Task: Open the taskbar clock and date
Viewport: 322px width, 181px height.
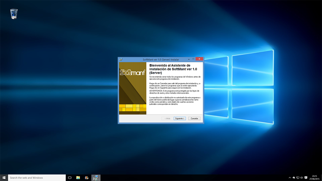Action: [314, 178]
